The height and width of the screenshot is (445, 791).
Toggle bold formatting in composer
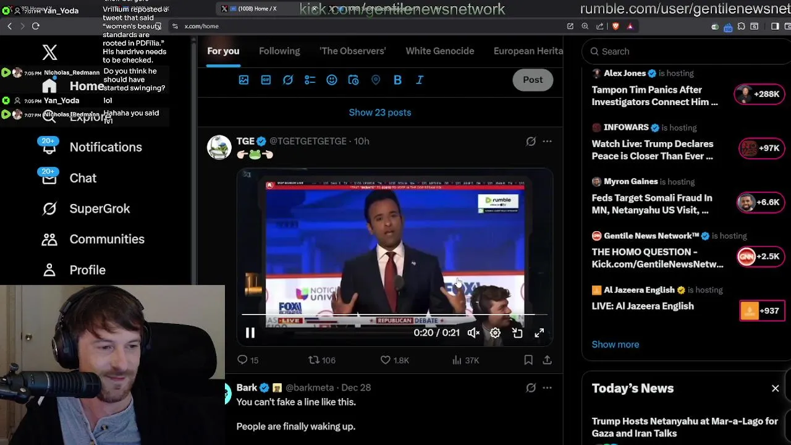(x=397, y=80)
